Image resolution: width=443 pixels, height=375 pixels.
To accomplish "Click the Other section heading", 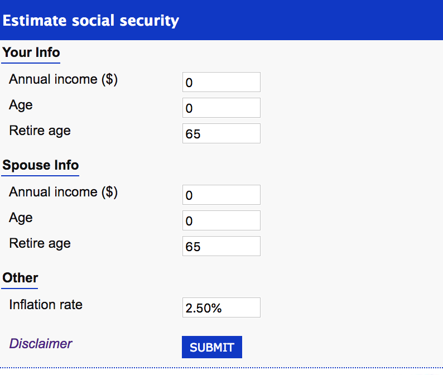I will coord(21,278).
